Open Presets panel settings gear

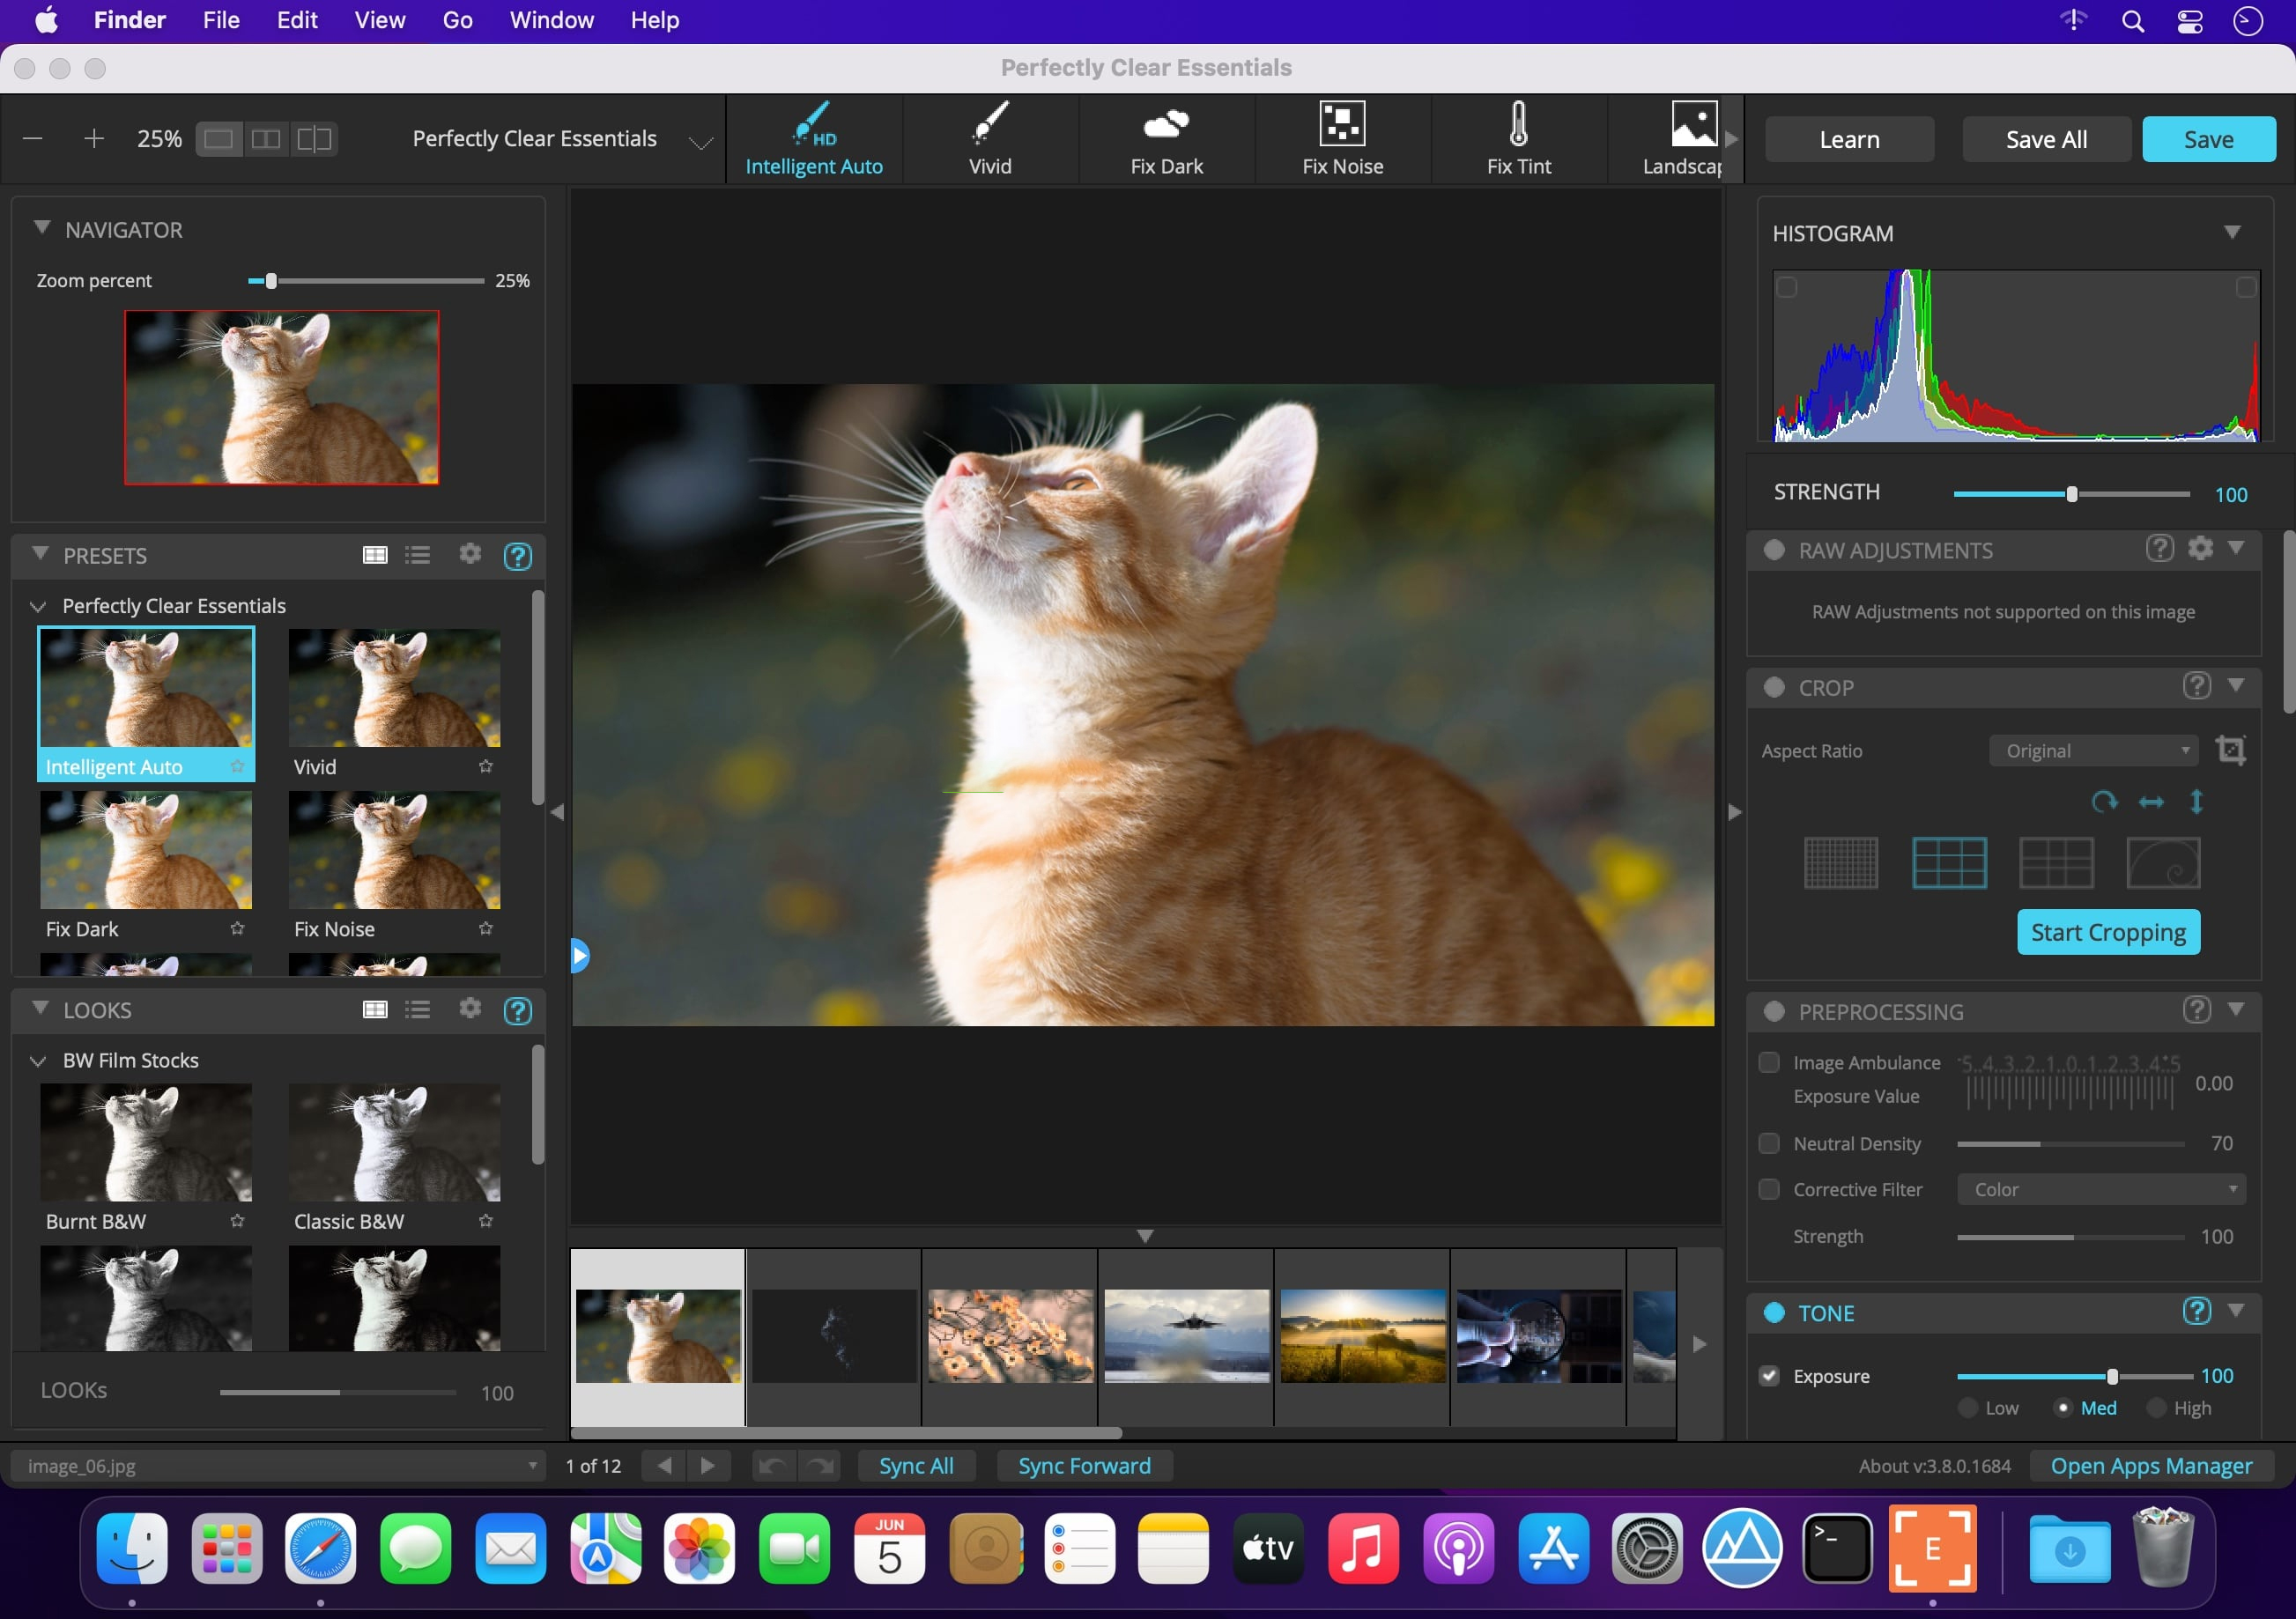pos(470,555)
